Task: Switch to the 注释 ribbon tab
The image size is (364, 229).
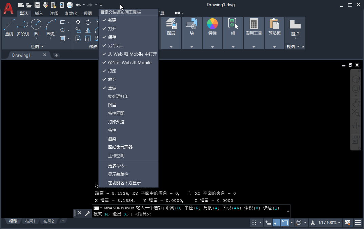Action: tap(54, 13)
